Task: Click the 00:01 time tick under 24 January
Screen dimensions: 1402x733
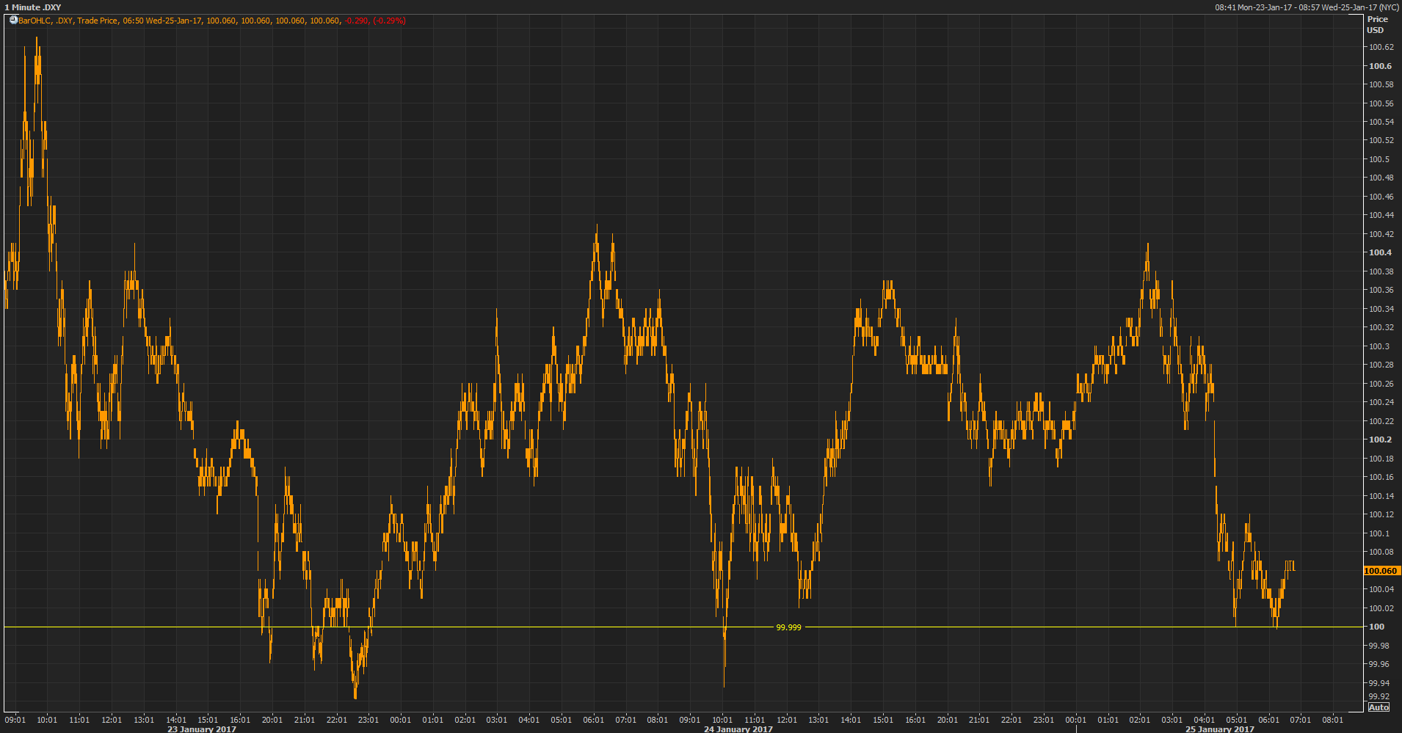Action: tap(400, 720)
